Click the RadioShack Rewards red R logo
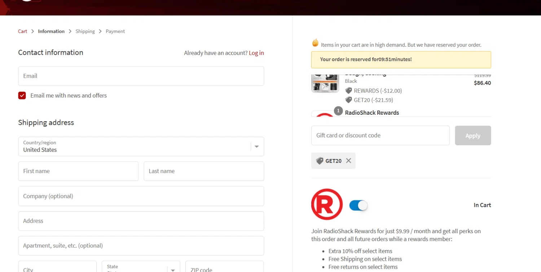This screenshot has height=272, width=541. [x=327, y=204]
